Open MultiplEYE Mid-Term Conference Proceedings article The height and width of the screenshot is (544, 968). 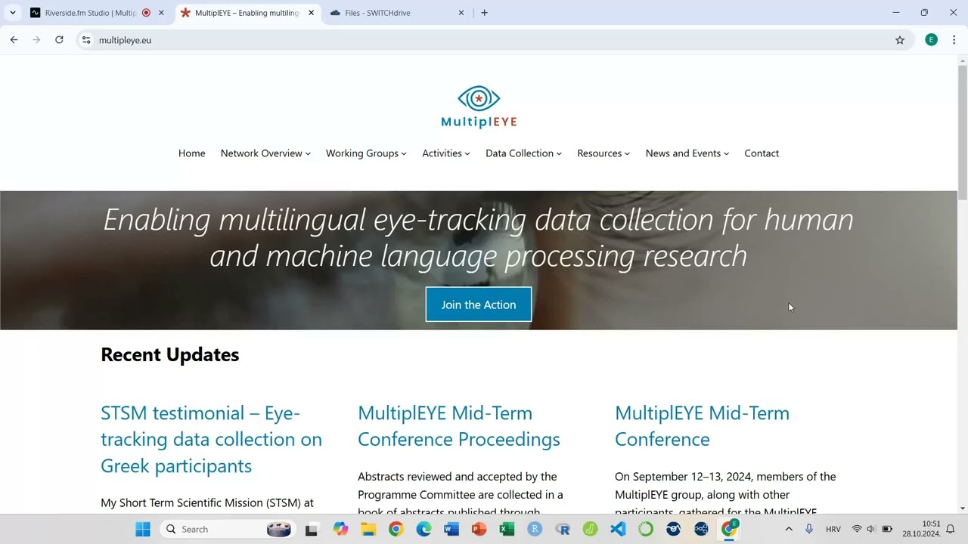click(459, 426)
